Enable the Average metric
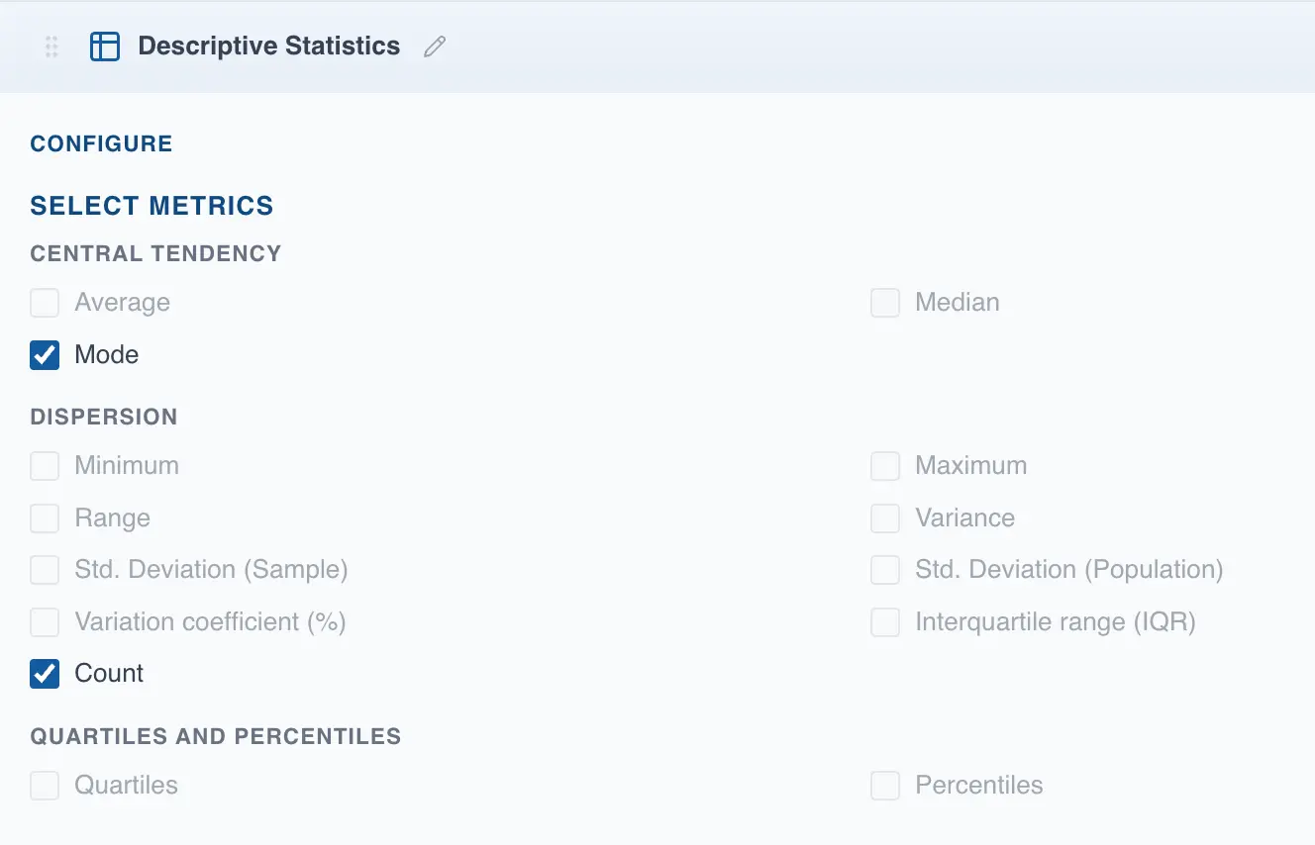 tap(44, 302)
